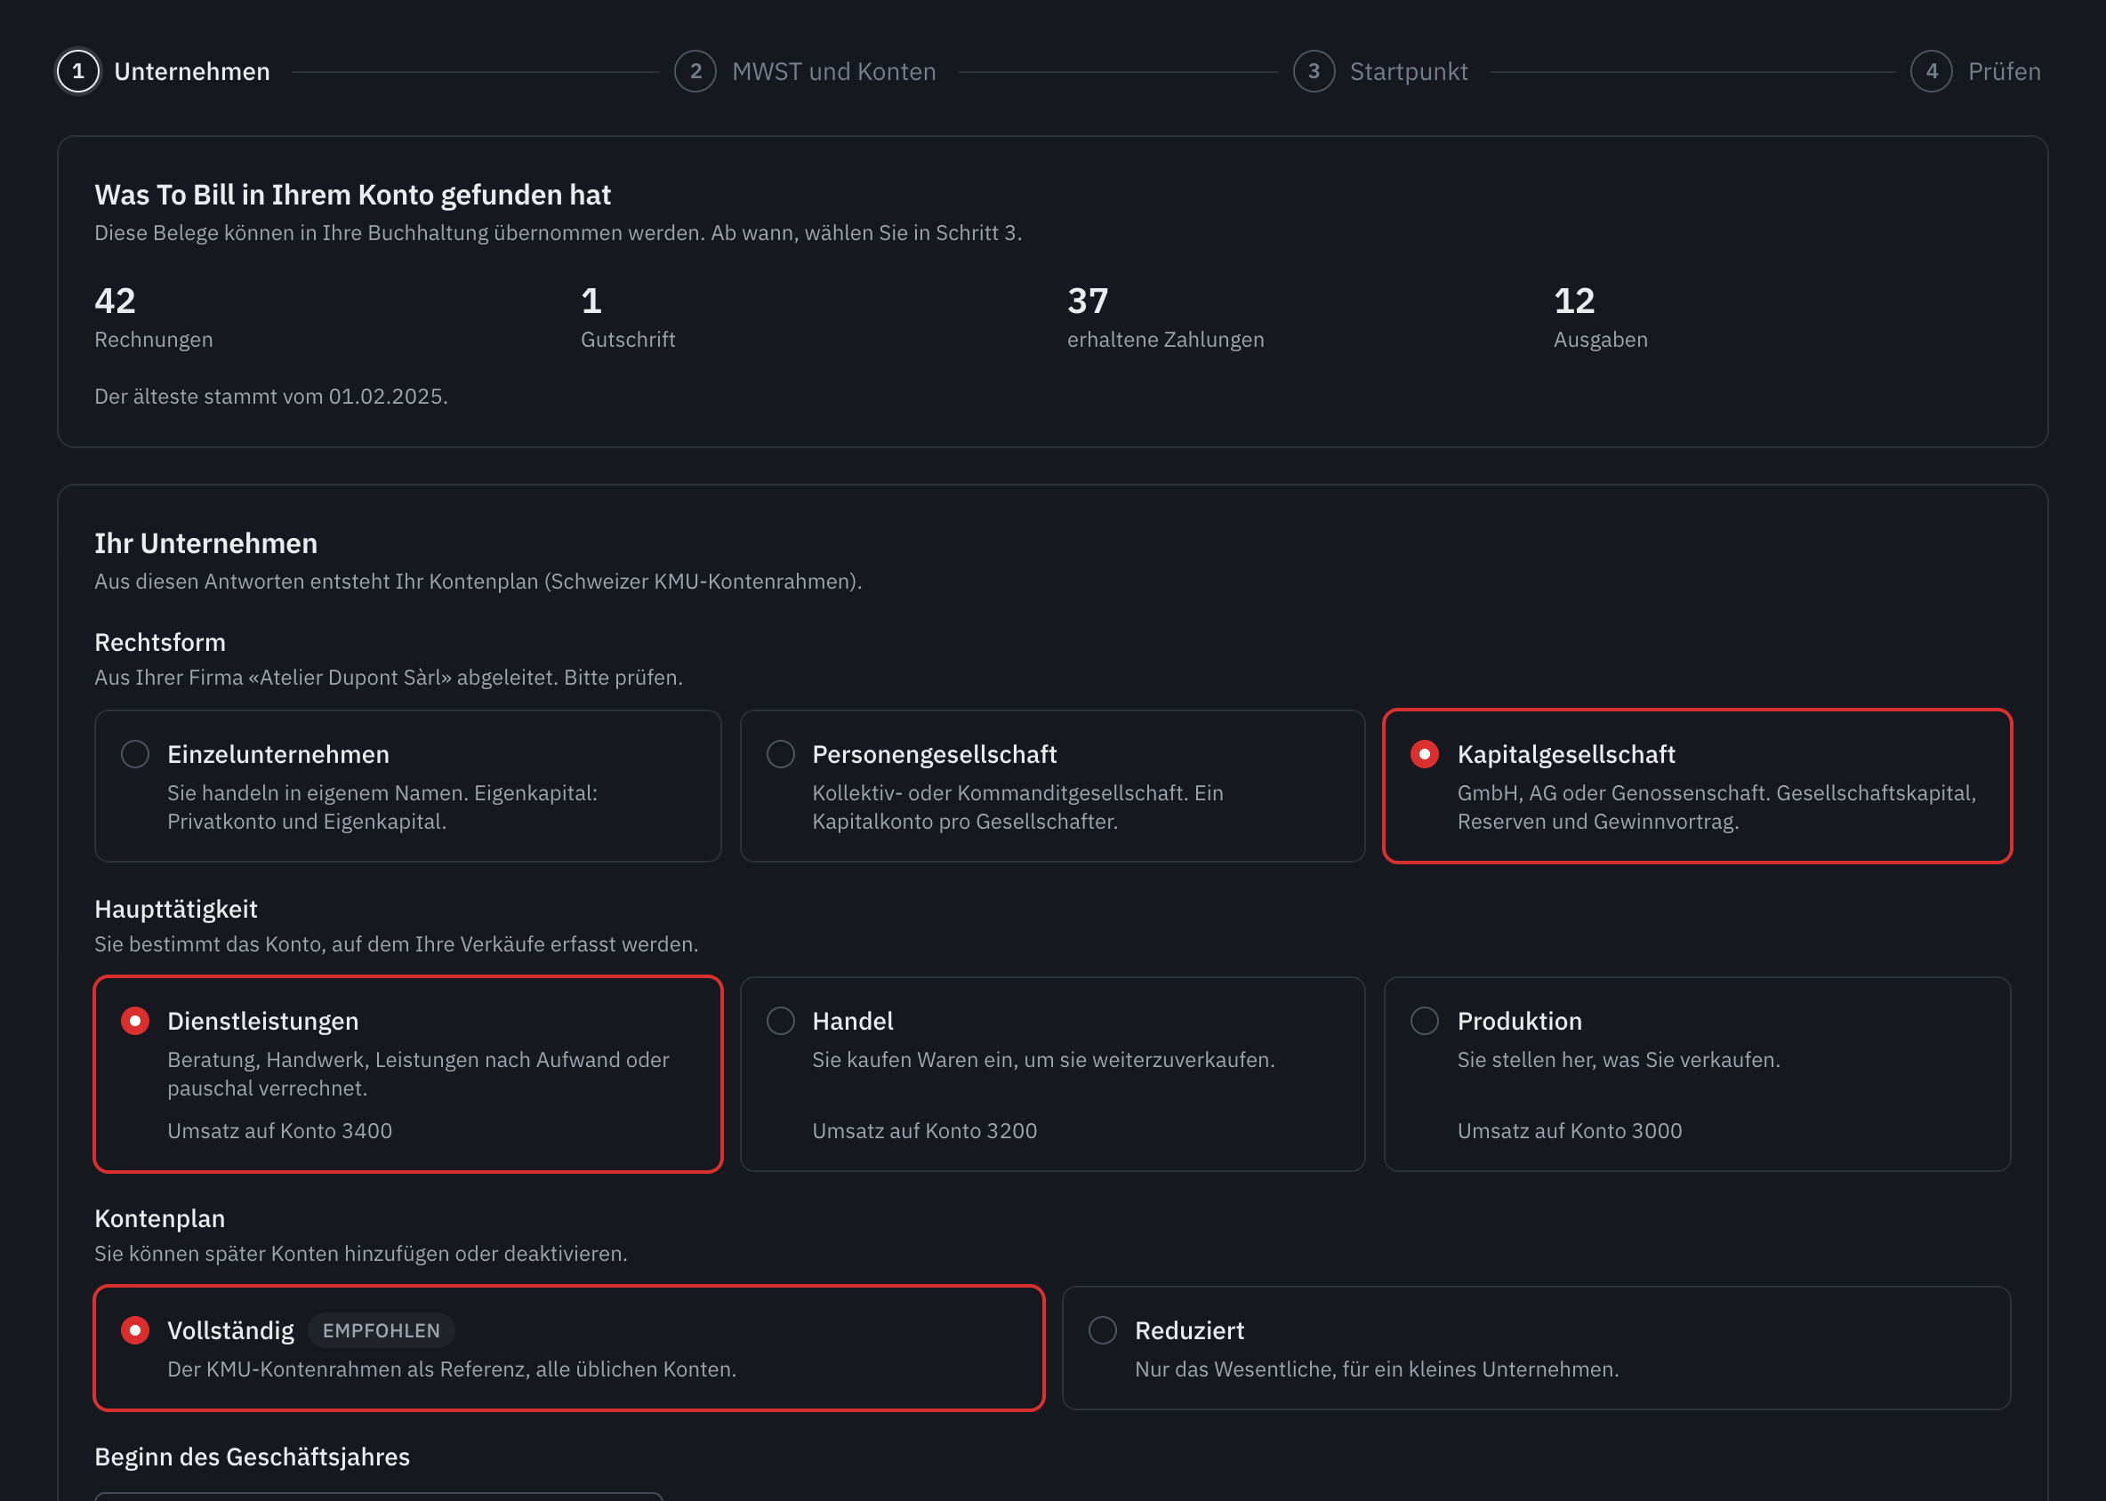Go to step 1 Unternehmen
Viewport: 2106px width, 1501px height.
(164, 71)
